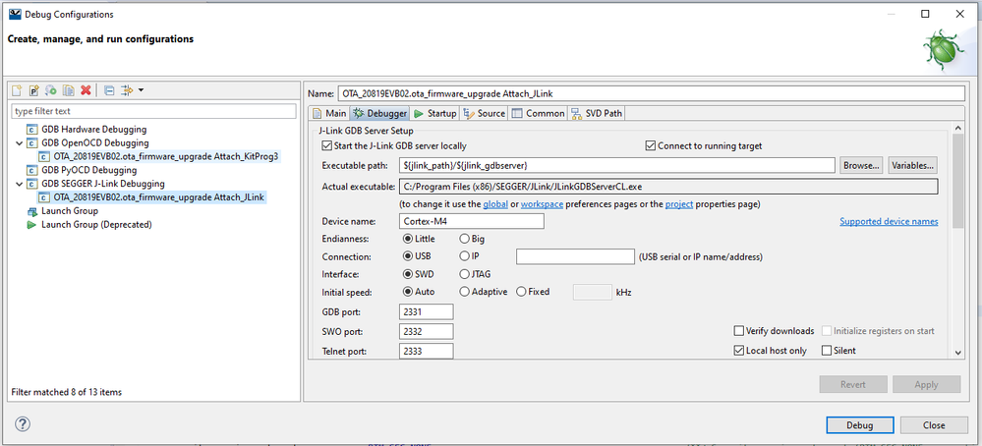
Task: Open the project properties link
Action: tap(679, 204)
